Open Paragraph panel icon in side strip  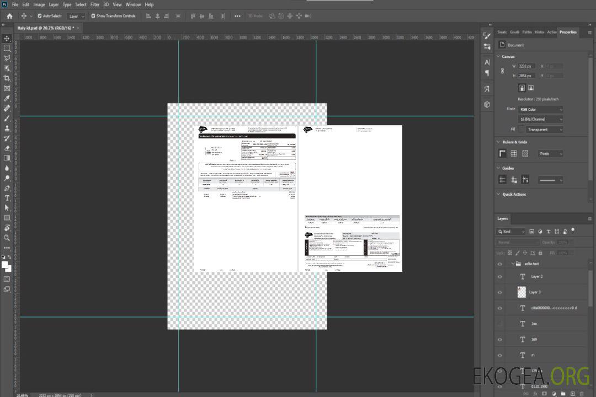tap(487, 73)
